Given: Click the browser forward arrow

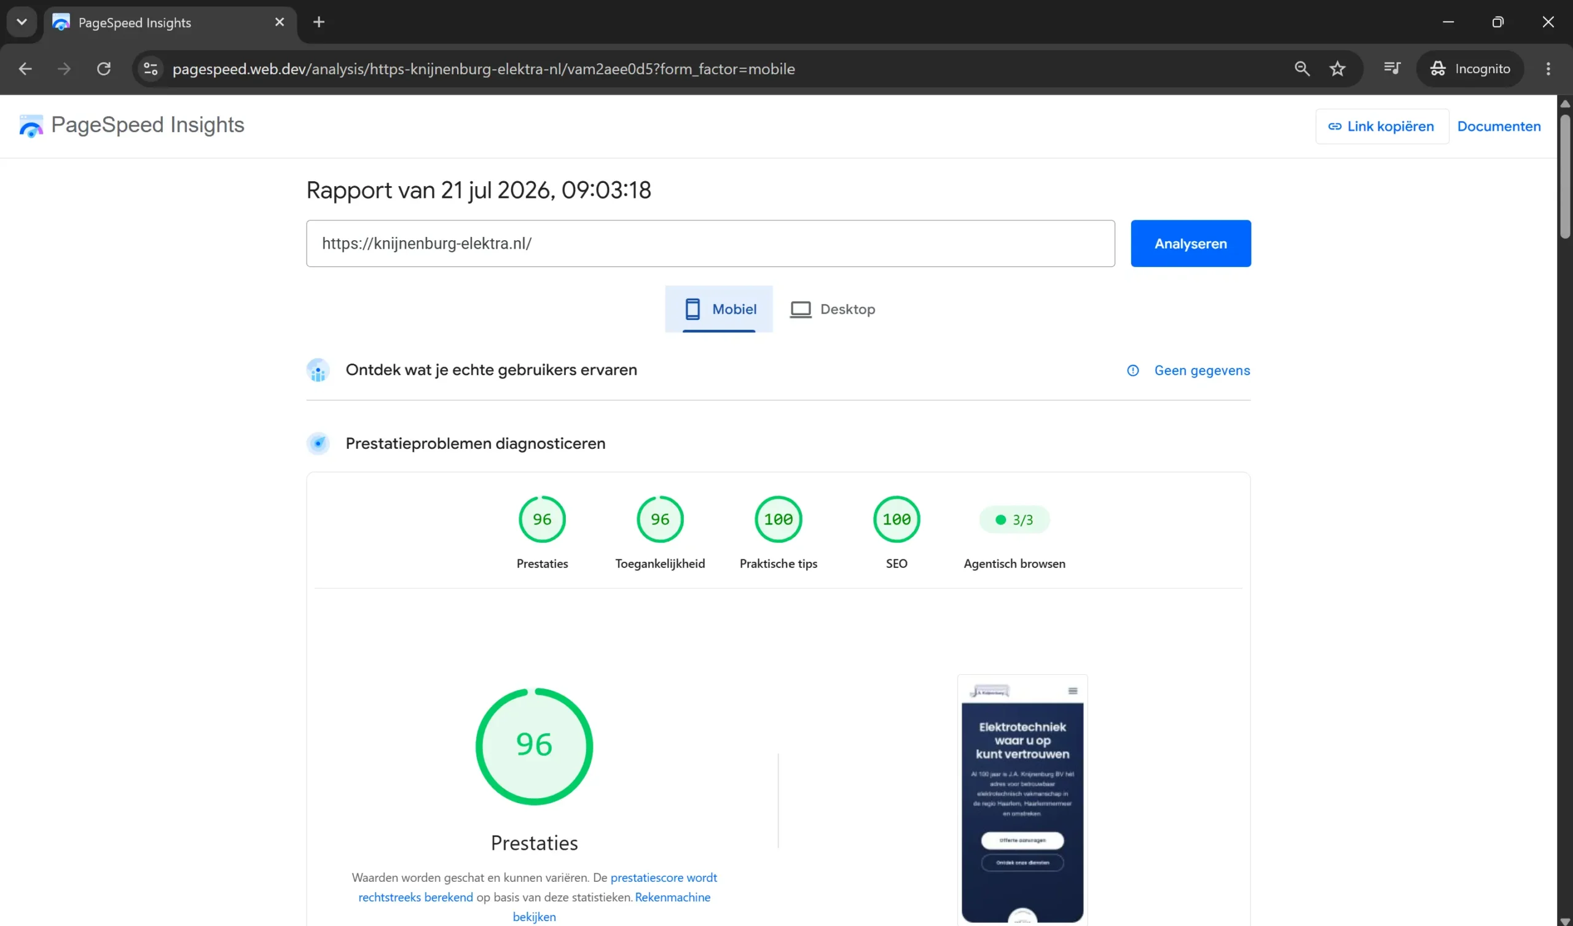Looking at the screenshot, I should 64,69.
